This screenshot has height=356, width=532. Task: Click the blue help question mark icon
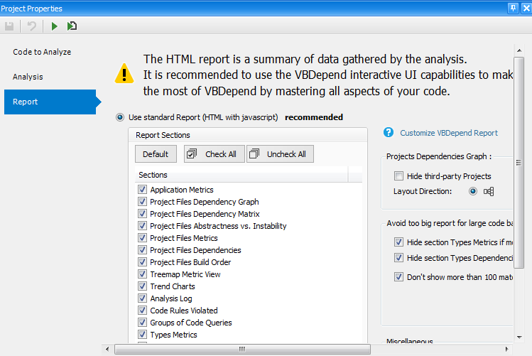click(389, 133)
